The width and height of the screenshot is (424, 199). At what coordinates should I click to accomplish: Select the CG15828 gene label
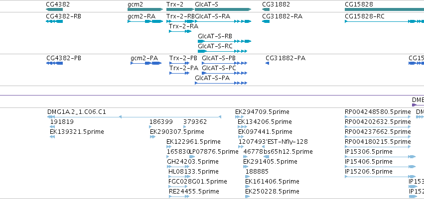pyautogui.click(x=359, y=4)
